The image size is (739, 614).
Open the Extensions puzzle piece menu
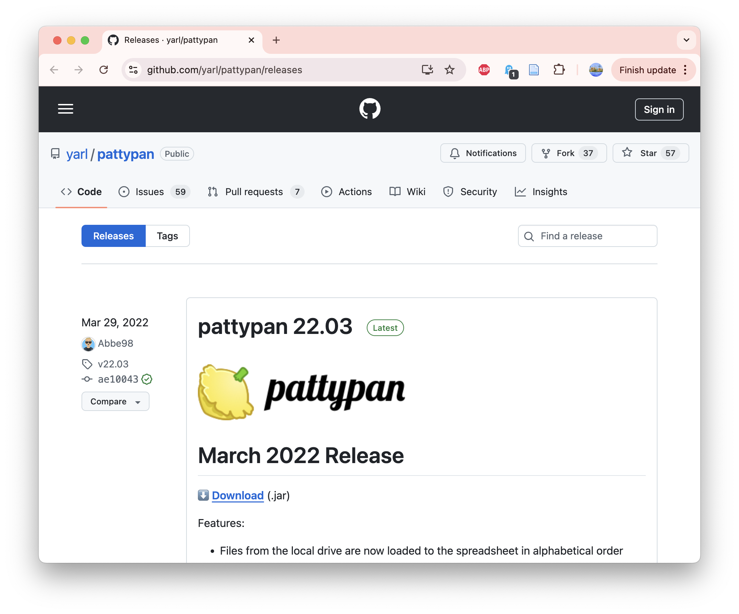click(x=559, y=70)
